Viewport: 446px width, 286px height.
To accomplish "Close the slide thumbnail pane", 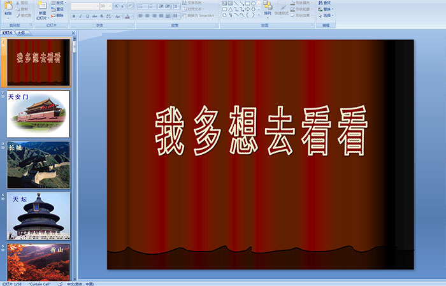I will (73, 32).
